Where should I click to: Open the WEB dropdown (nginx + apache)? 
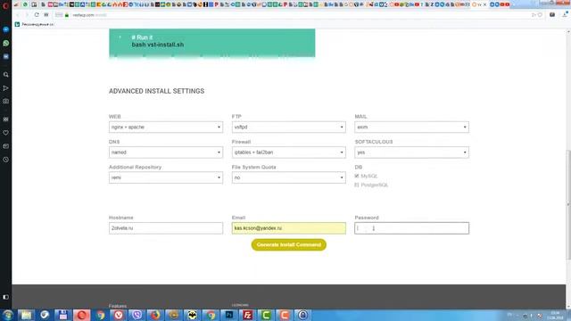click(166, 127)
